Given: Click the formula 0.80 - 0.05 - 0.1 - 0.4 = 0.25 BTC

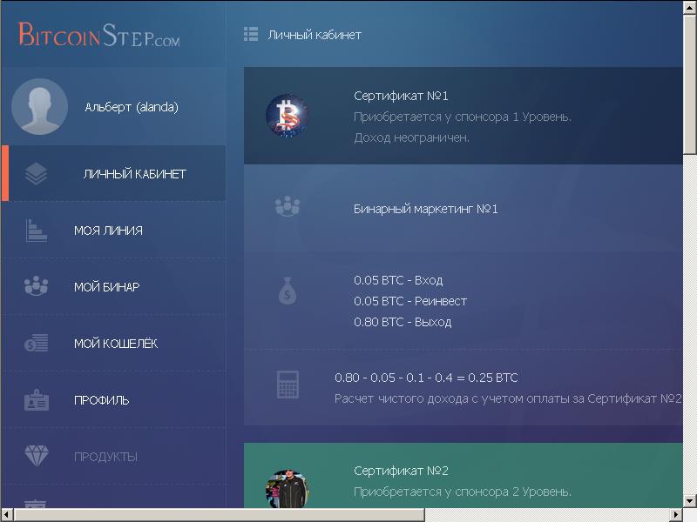Looking at the screenshot, I should tap(426, 378).
